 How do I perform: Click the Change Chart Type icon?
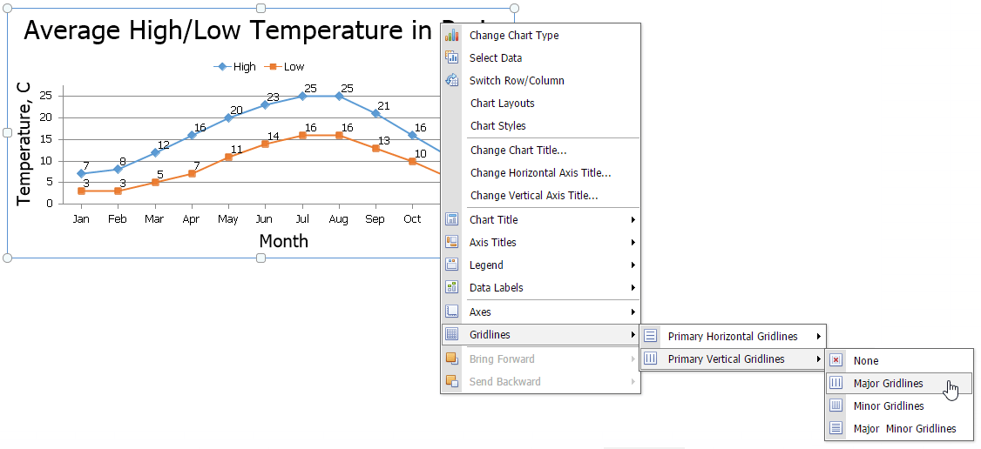(451, 36)
